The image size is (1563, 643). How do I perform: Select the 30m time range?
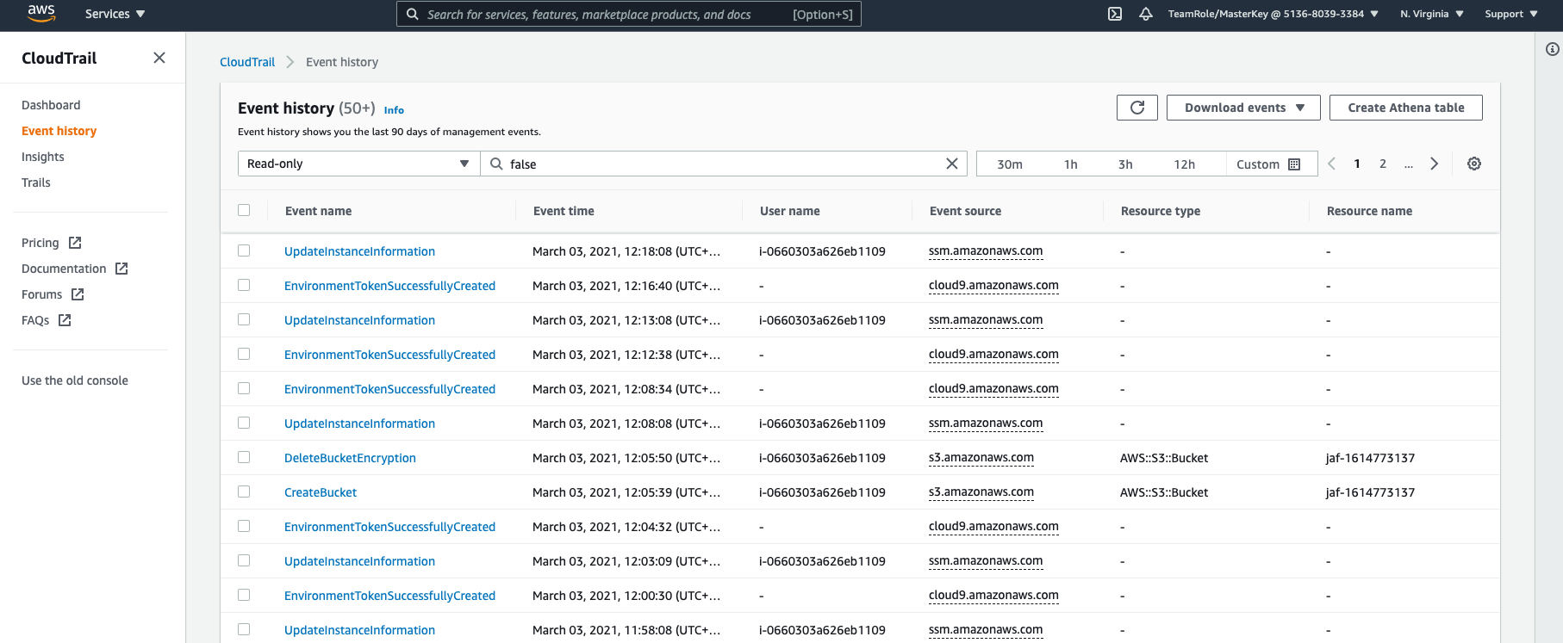[x=1010, y=164]
